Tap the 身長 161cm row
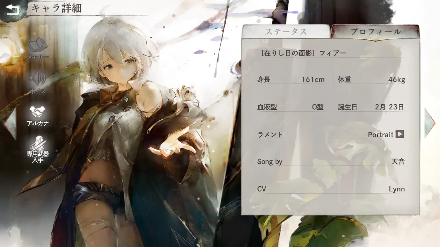The image size is (440, 247). (291, 80)
